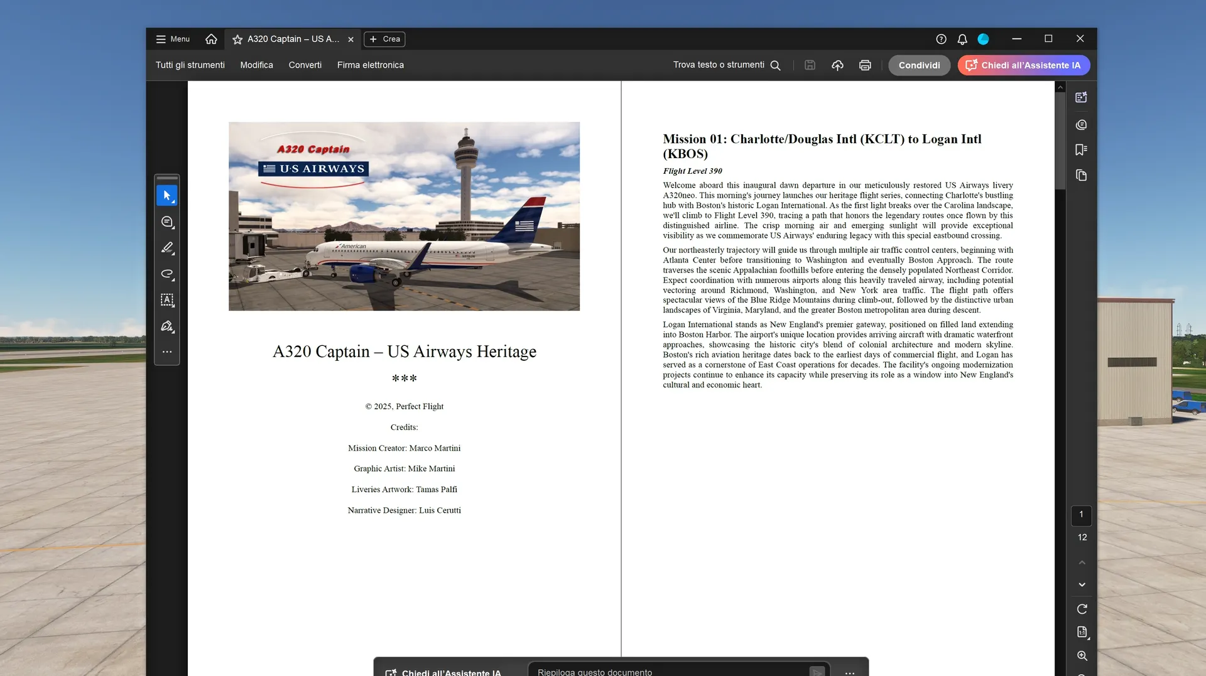This screenshot has width=1206, height=676.
Task: Click the send arrow in assistant bar
Action: click(817, 672)
